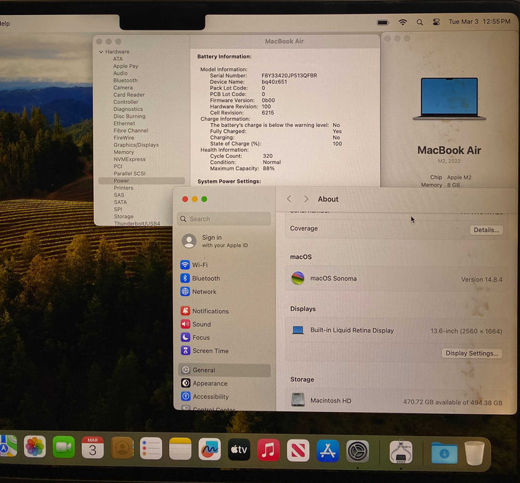This screenshot has width=520, height=483.
Task: Select Thunderbolt/USB4 in Hardware list
Action: 137,224
